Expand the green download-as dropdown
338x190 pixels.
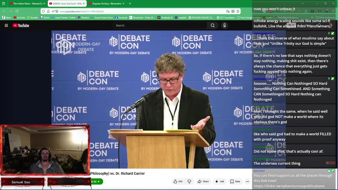[96, 182]
